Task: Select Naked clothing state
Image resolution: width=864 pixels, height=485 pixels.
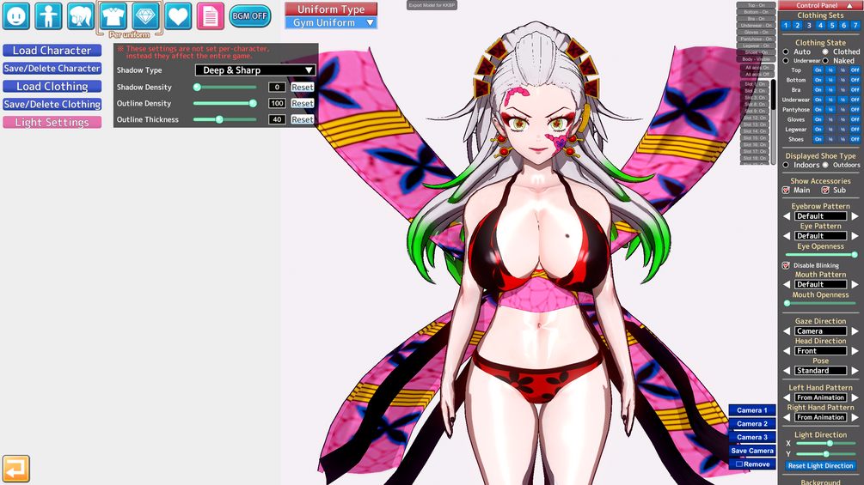Action: click(825, 60)
